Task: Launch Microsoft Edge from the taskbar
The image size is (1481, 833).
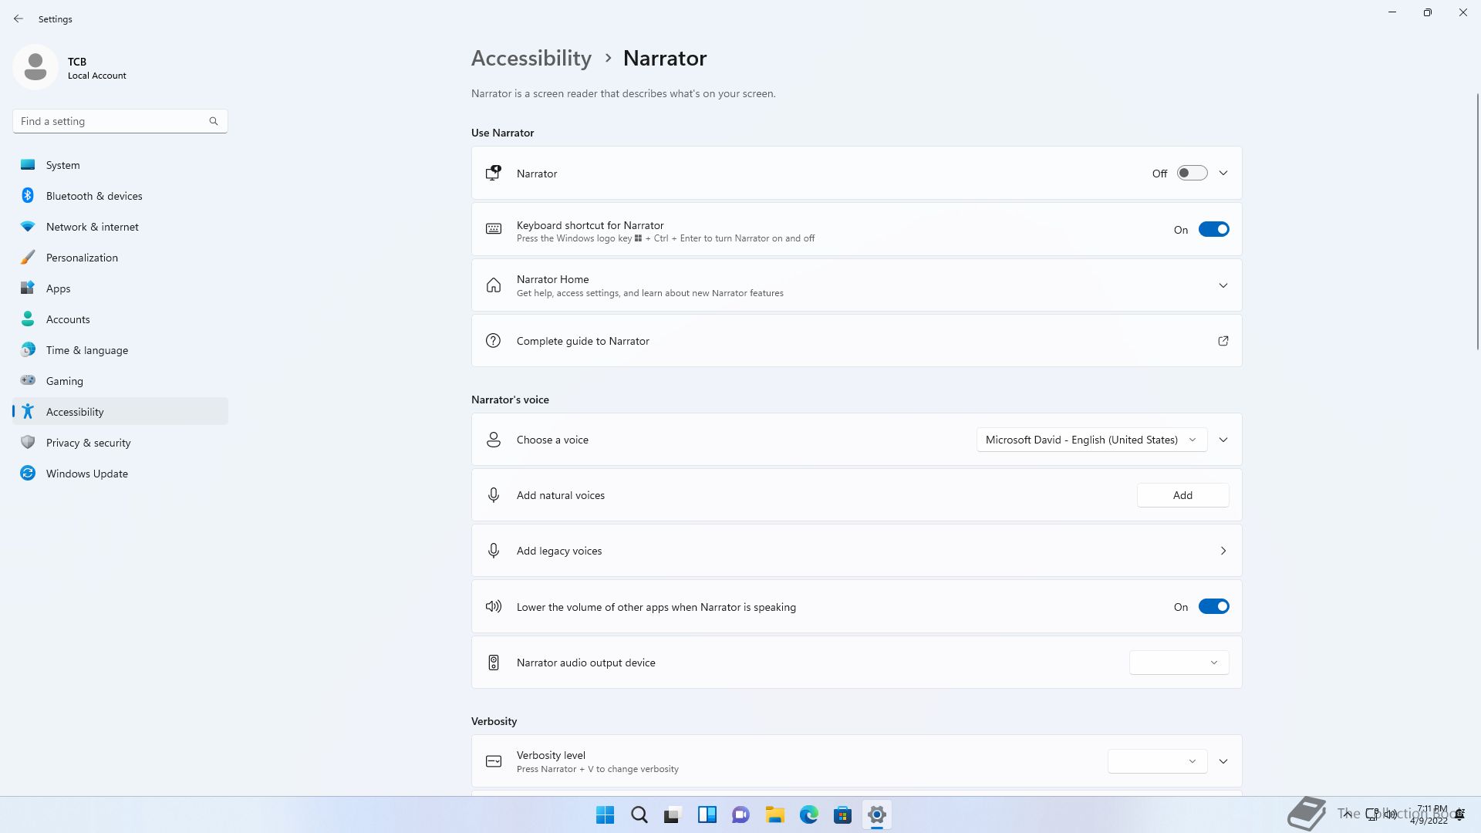Action: click(x=809, y=814)
